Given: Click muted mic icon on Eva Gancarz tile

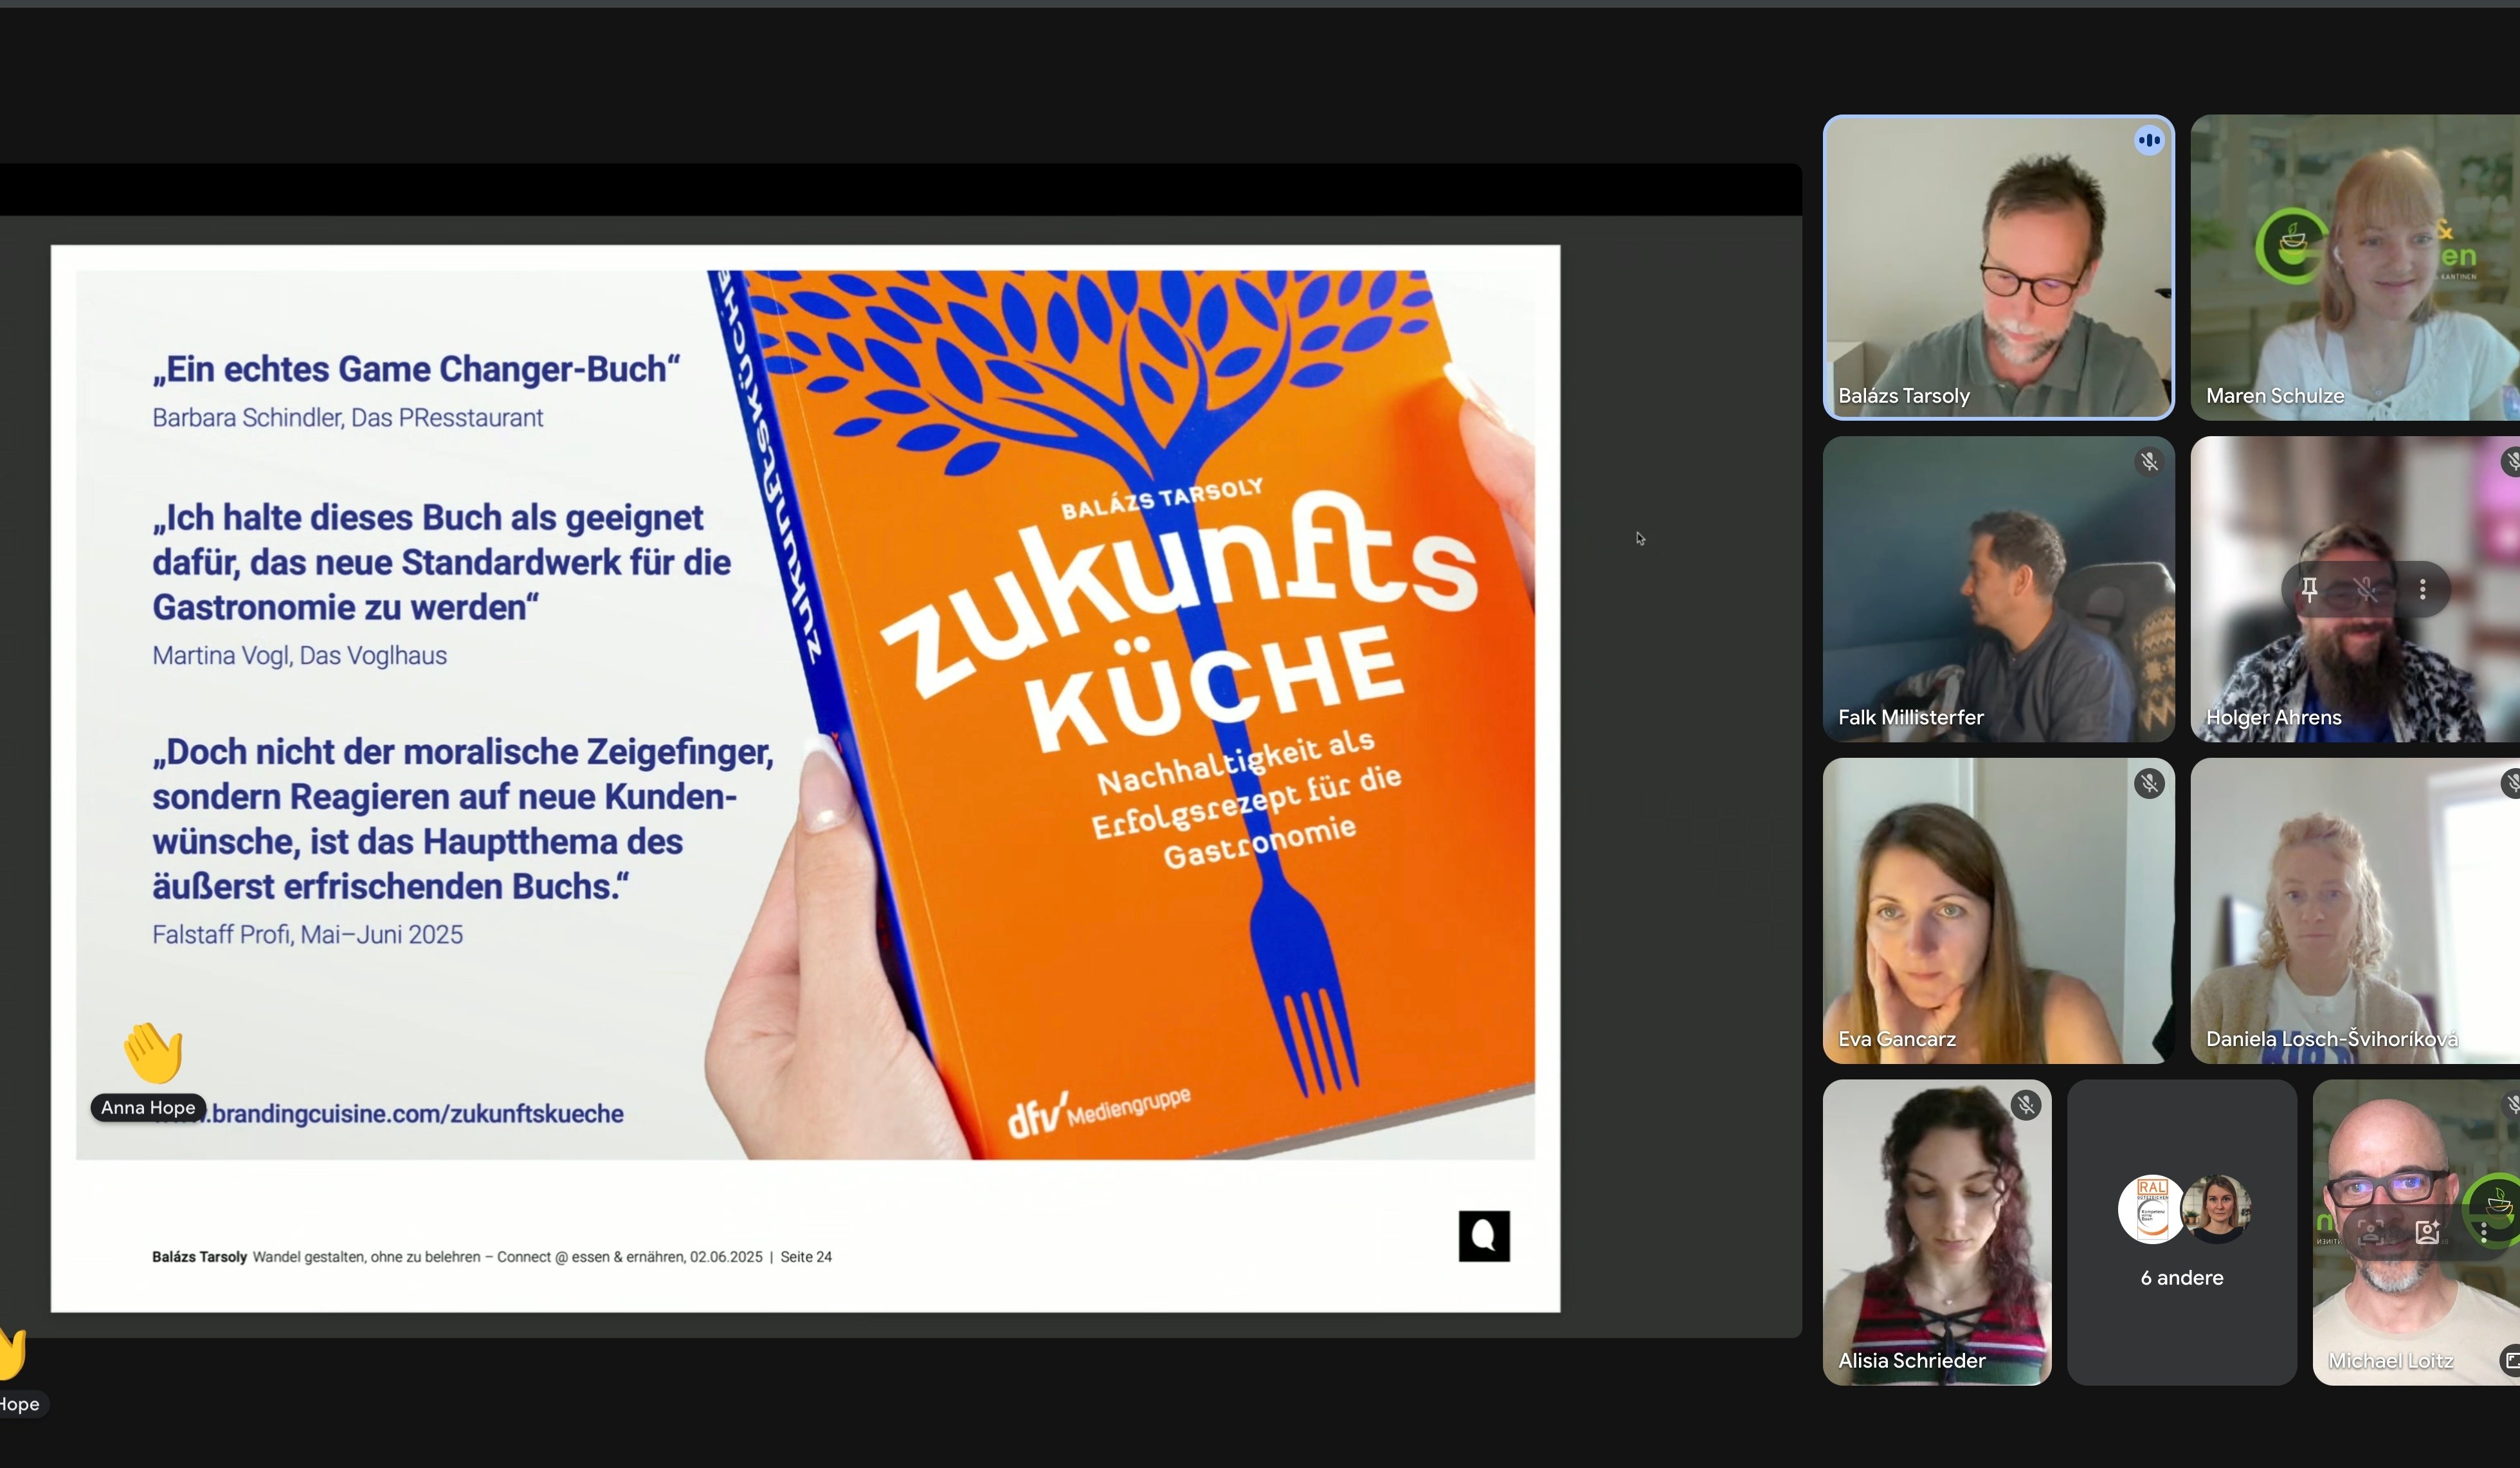Looking at the screenshot, I should pyautogui.click(x=2149, y=782).
